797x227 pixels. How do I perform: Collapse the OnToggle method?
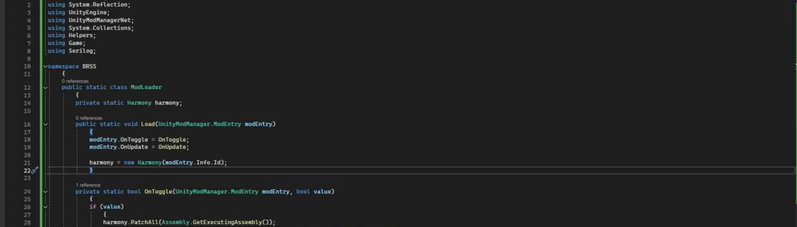click(x=45, y=192)
